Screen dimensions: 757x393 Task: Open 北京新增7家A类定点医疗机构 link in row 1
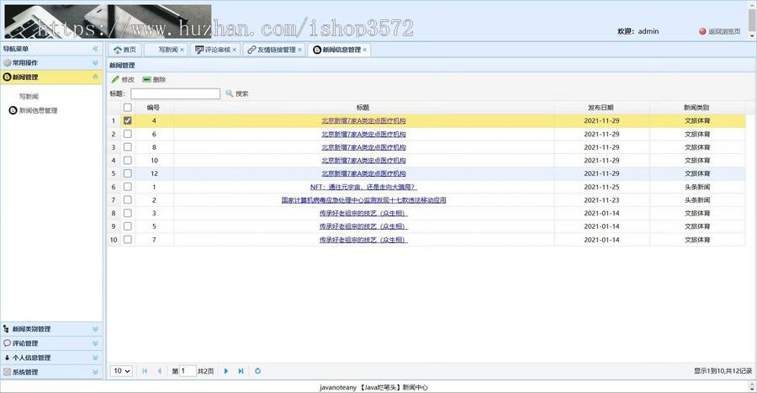point(363,120)
